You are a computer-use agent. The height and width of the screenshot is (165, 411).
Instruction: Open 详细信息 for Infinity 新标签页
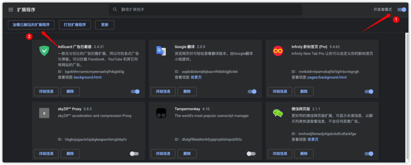click(x=280, y=91)
